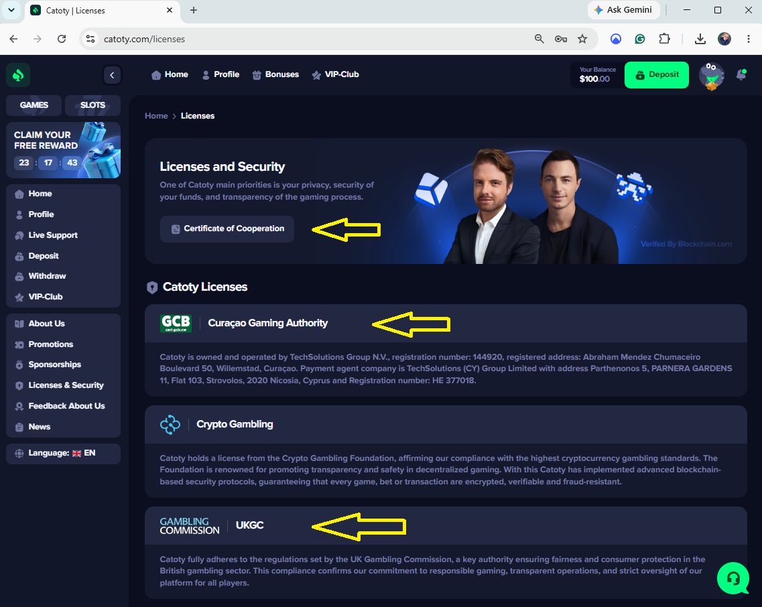This screenshot has width=762, height=607.
Task: Click the Curaçao Gaming Authority heading
Action: pos(268,323)
